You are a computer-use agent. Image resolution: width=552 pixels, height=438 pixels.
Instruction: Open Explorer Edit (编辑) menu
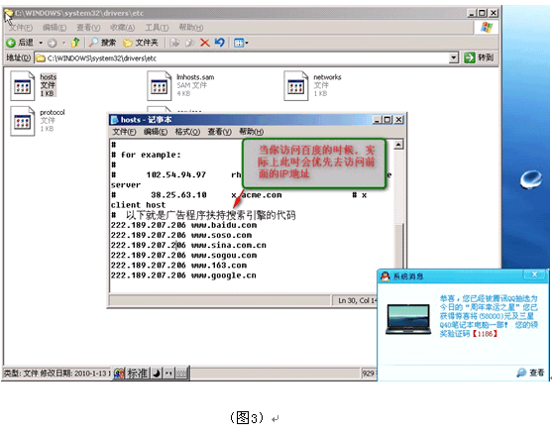[55, 28]
